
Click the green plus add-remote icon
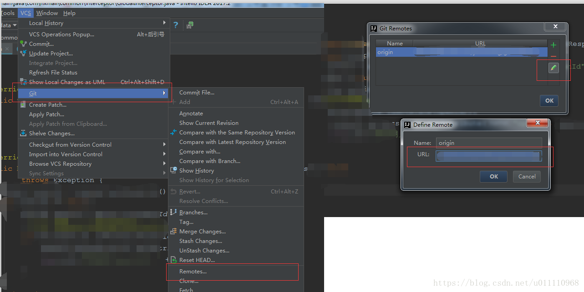[x=554, y=45]
